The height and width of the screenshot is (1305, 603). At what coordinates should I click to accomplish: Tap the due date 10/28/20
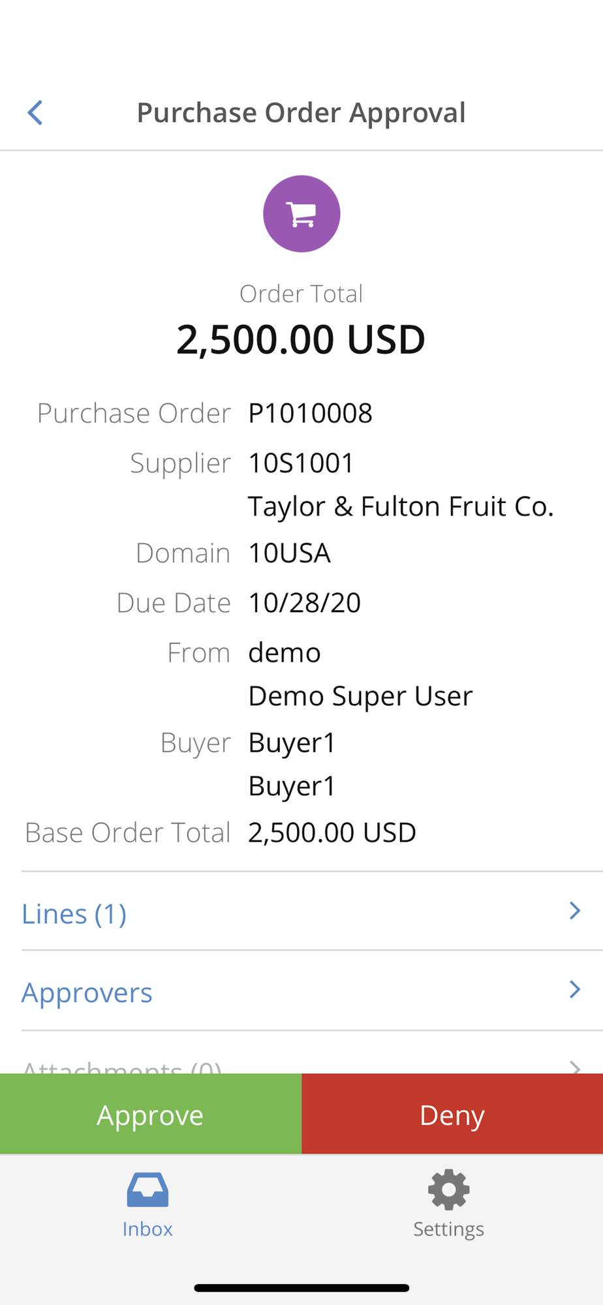[305, 603]
